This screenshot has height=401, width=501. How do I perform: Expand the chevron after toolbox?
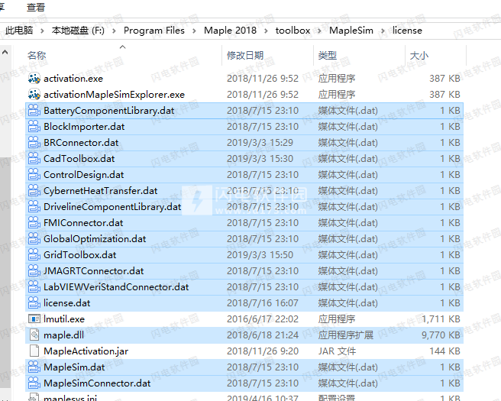click(x=319, y=31)
